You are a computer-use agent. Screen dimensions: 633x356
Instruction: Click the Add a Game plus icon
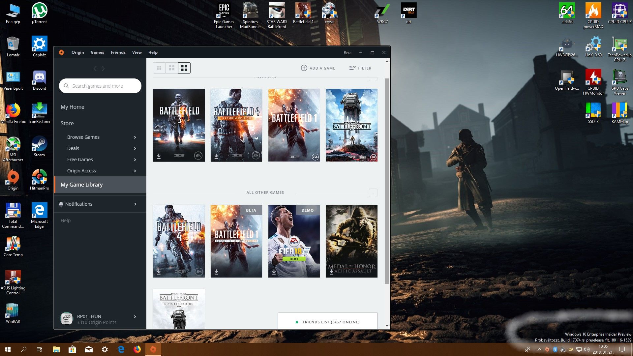(x=304, y=68)
